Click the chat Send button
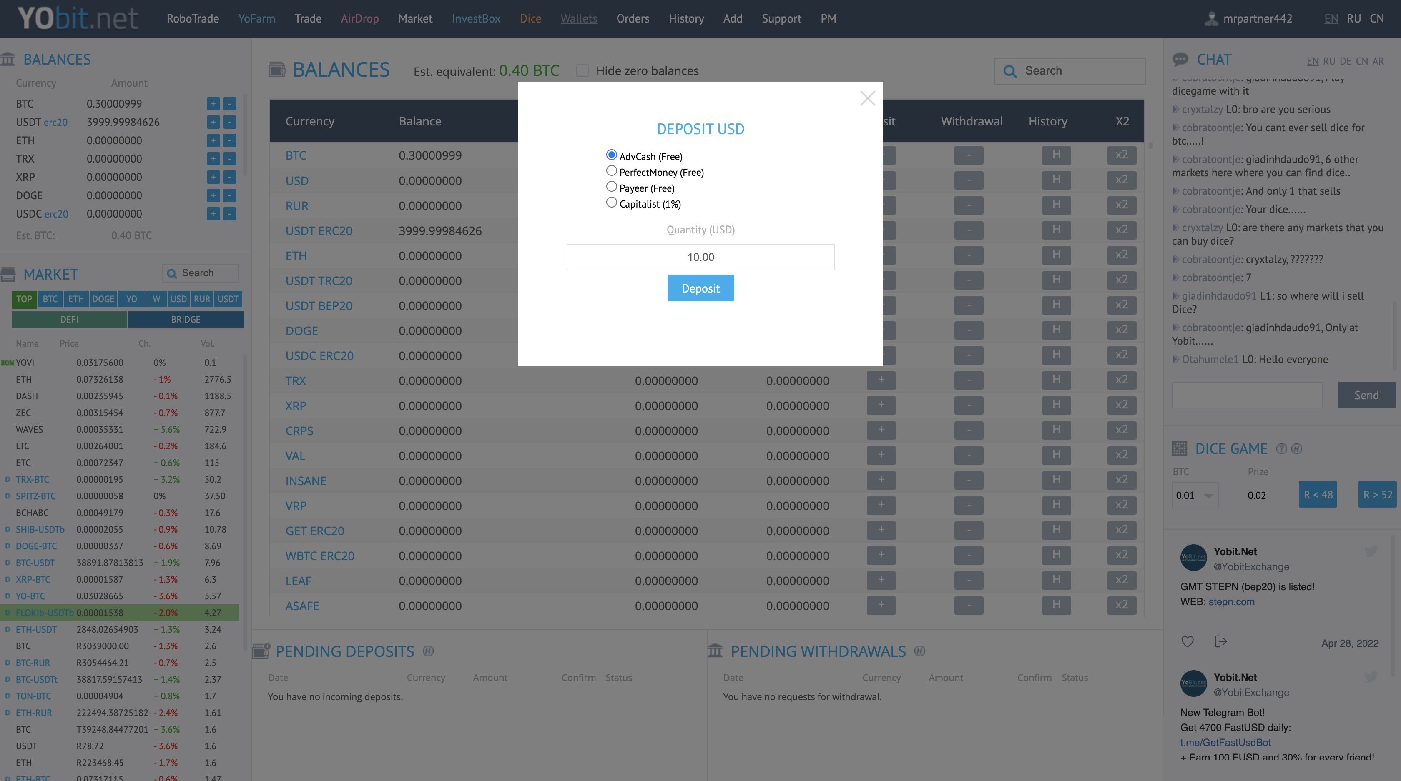Viewport: 1401px width, 781px height. click(1366, 395)
